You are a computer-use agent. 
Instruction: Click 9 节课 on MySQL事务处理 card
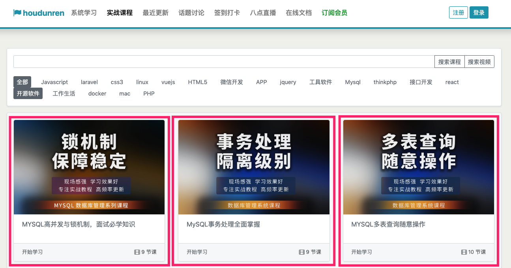[314, 252]
